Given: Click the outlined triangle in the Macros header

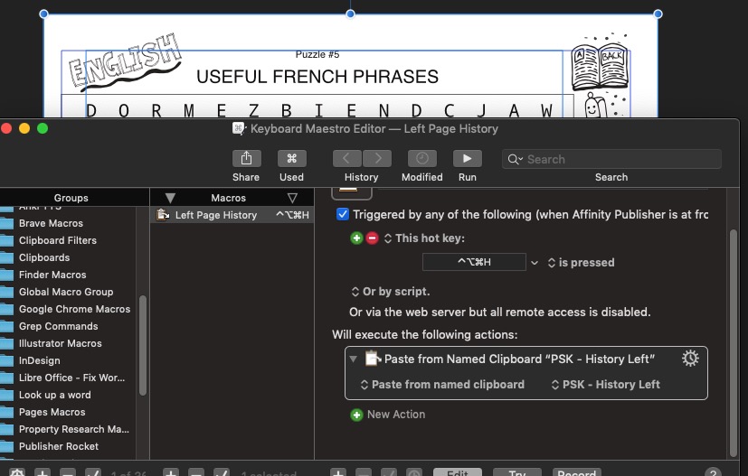Looking at the screenshot, I should point(292,198).
